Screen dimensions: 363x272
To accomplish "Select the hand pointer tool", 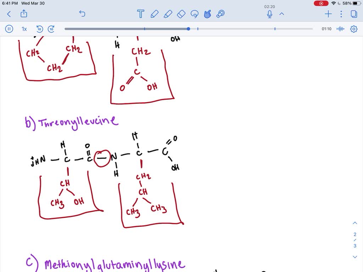I will pos(207,14).
